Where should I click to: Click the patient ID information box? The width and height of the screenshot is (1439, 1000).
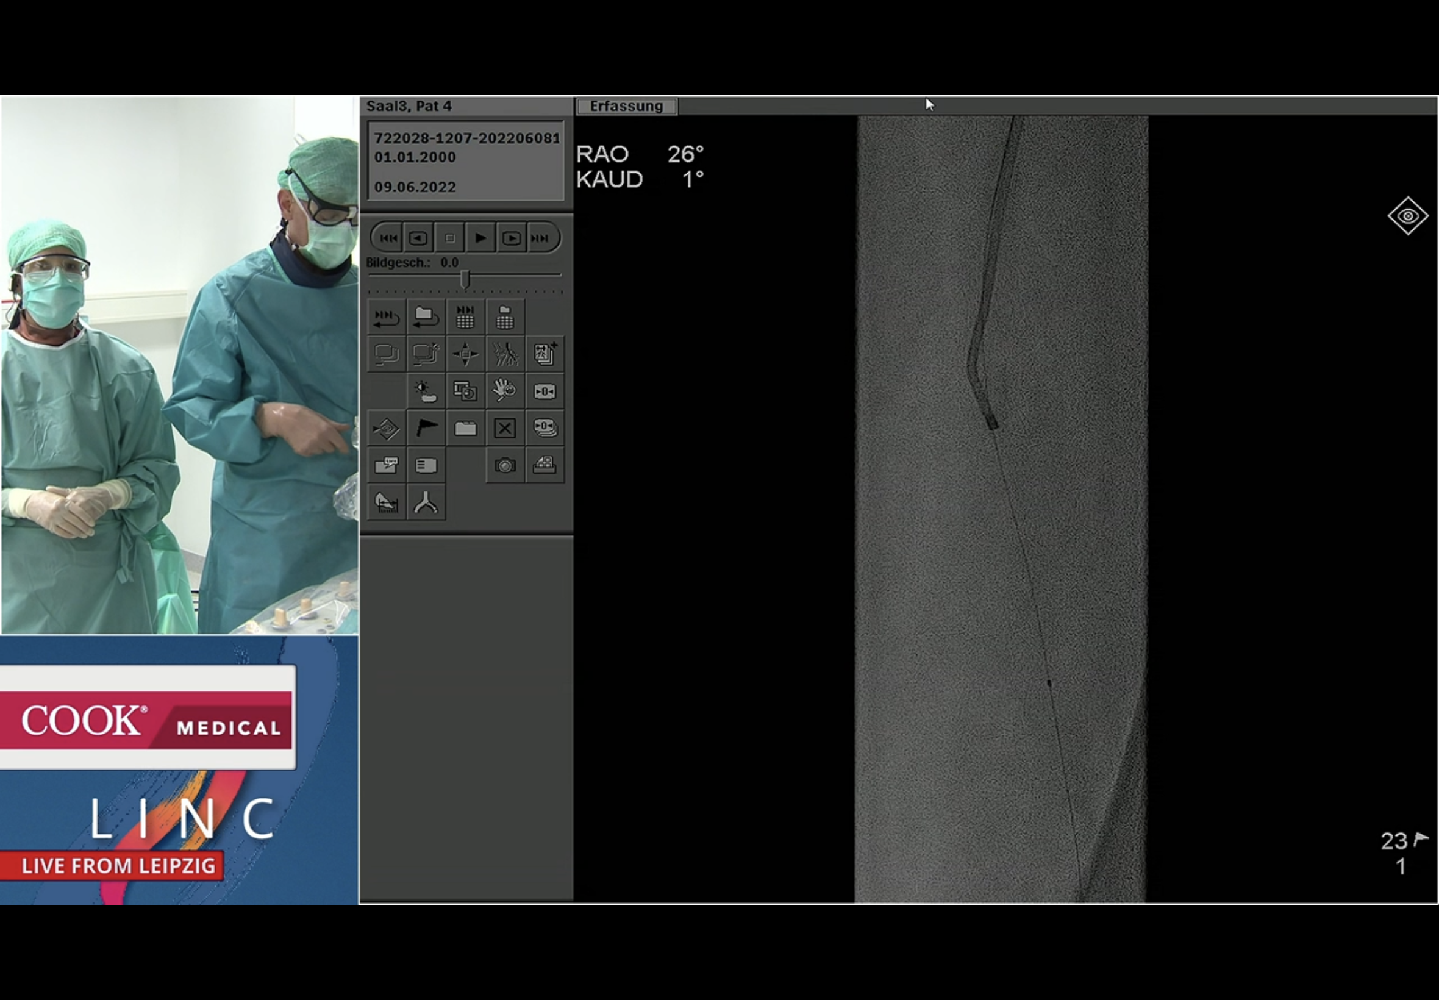(x=465, y=162)
